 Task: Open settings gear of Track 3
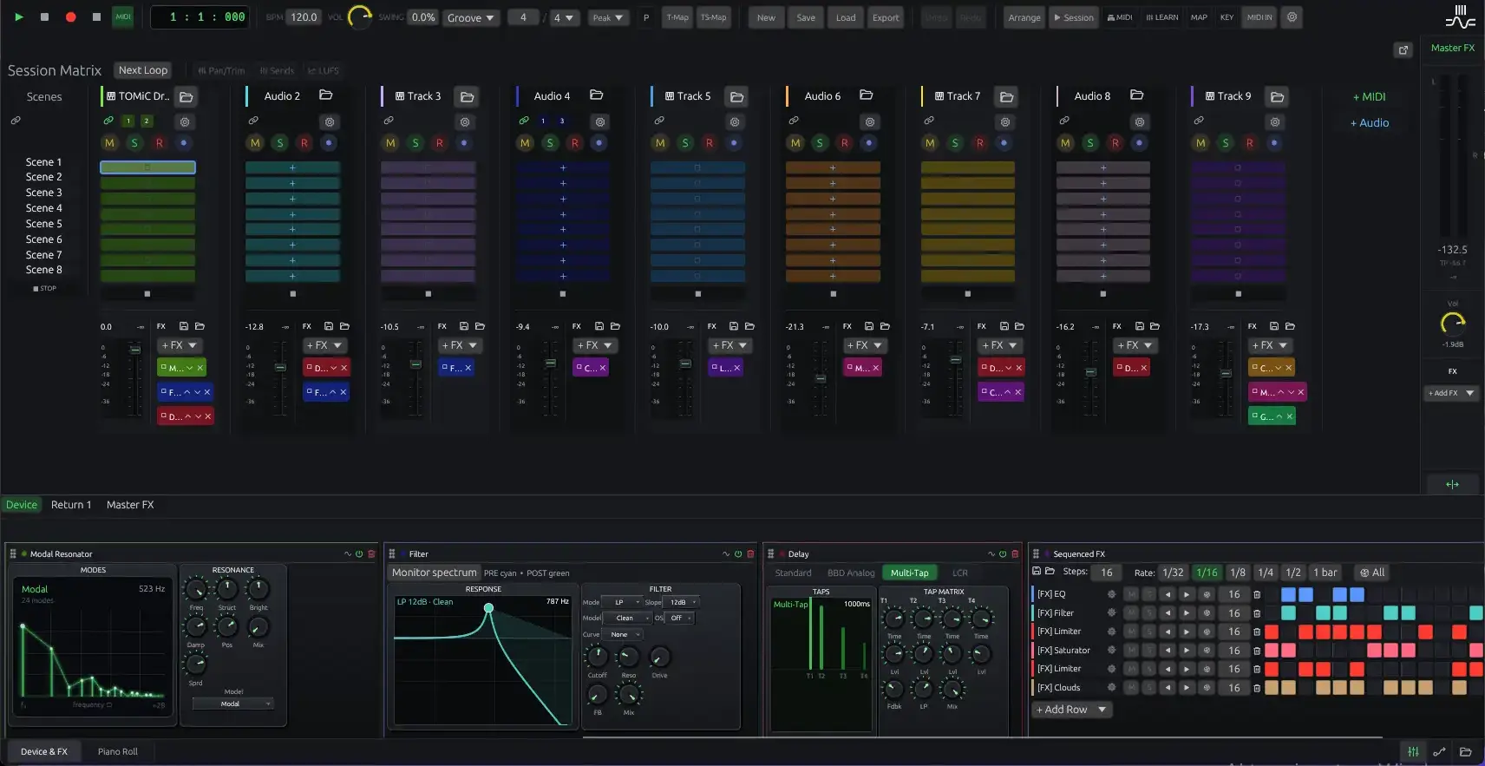tap(464, 122)
